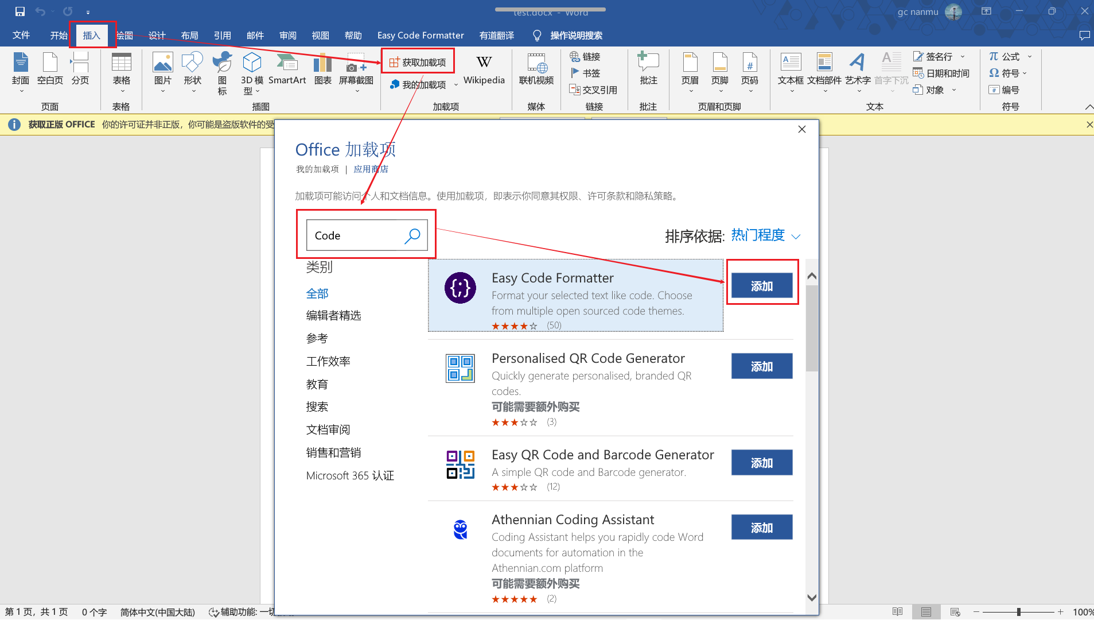1094x620 pixels.
Task: Switch to web layout view in status bar
Action: 955,612
